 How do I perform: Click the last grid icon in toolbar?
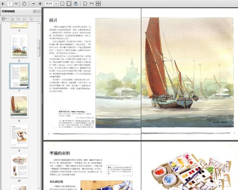tap(98, 4)
